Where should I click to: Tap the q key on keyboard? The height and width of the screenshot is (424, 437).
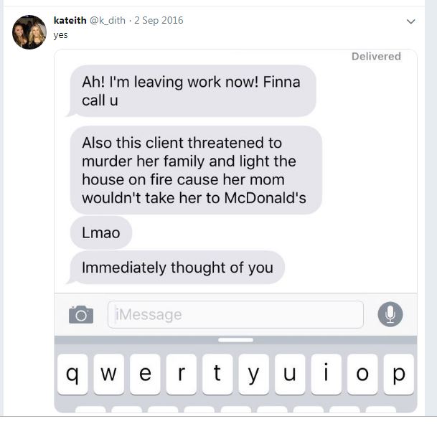72,374
